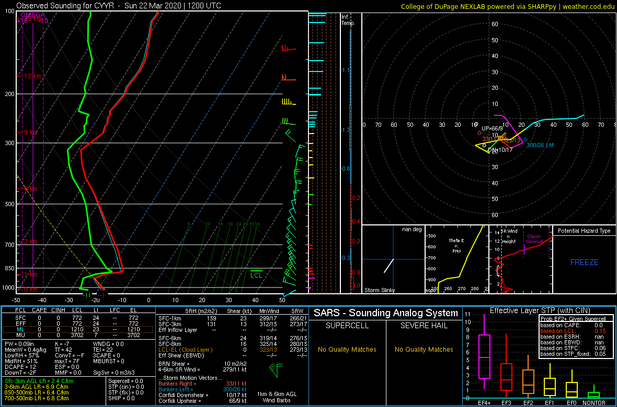Click SARS - Sounding Analog System heading
Image resolution: width=617 pixels, height=407 pixels.
[x=386, y=313]
